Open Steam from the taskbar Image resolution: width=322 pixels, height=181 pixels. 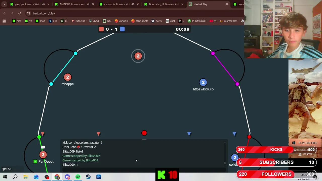[88, 177]
